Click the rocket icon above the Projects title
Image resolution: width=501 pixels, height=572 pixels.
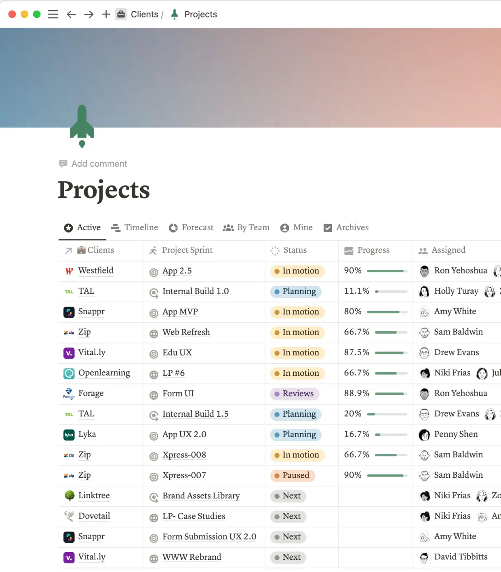pos(82,125)
